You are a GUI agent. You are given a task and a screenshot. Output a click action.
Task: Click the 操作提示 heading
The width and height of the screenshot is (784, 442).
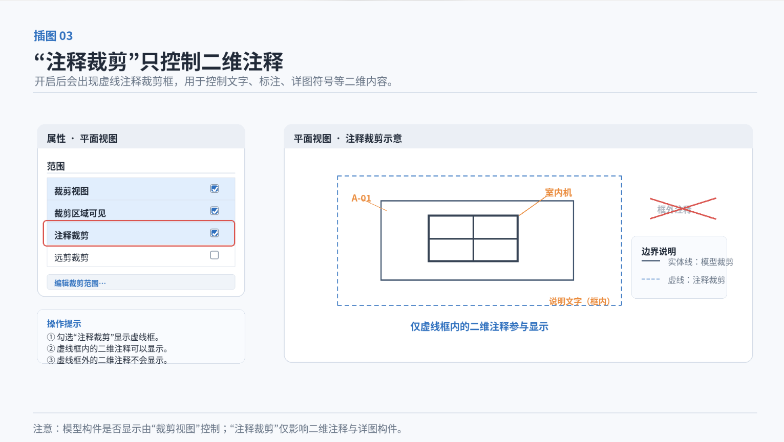point(64,324)
